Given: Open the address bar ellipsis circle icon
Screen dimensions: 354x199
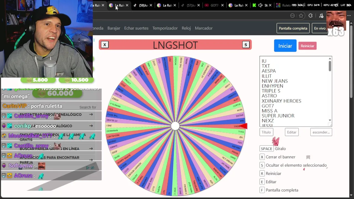Looking at the screenshot, I should [292, 16].
